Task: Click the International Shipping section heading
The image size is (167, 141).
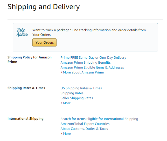Action: pyautogui.click(x=25, y=119)
